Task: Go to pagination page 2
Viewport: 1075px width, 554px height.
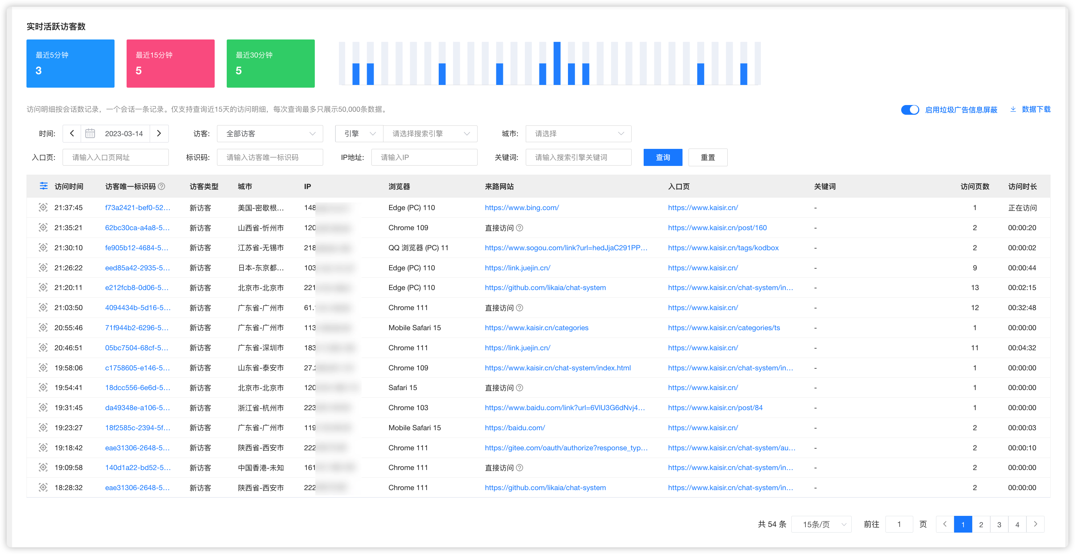Action: pos(981,525)
